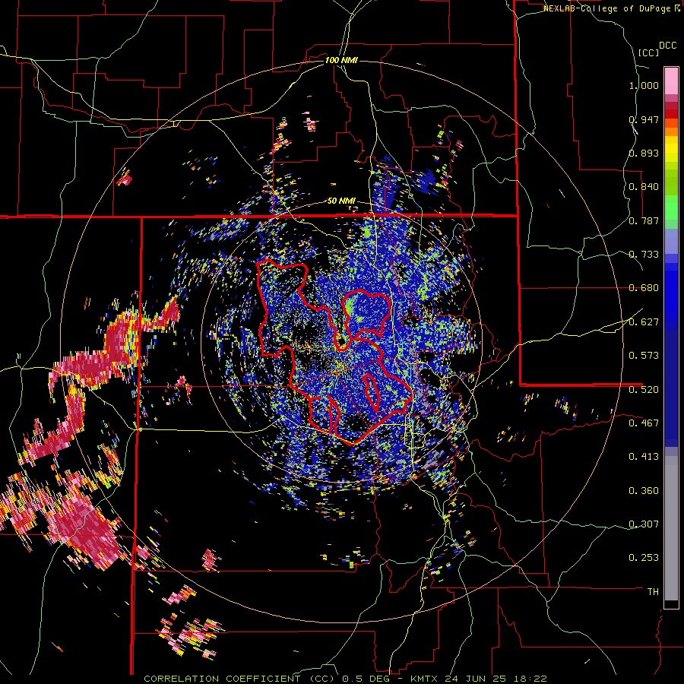Click the 0.520 value on the color scale
Screen dimensions: 684x684
(644, 390)
